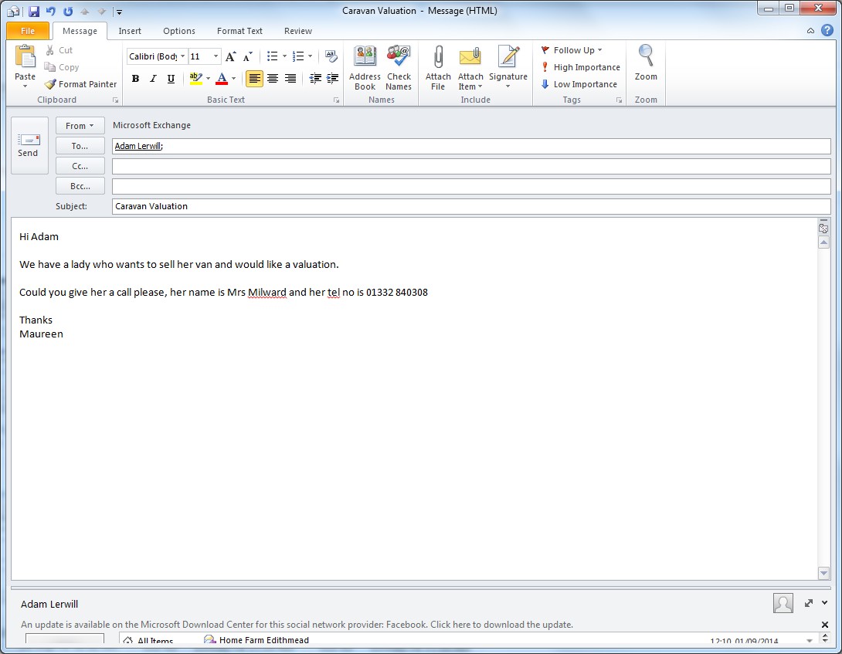This screenshot has width=842, height=654.
Task: Click the Grow Font icon
Action: tap(230, 56)
